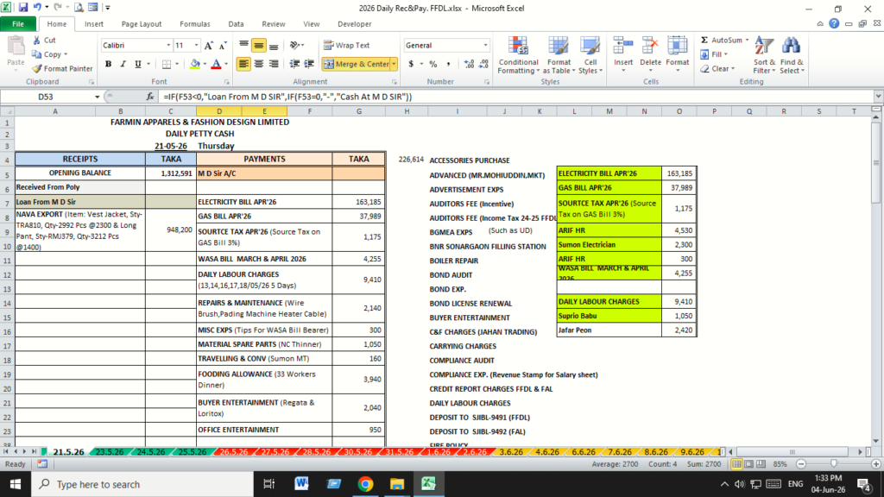Open Conditional Formatting menu

[518, 54]
